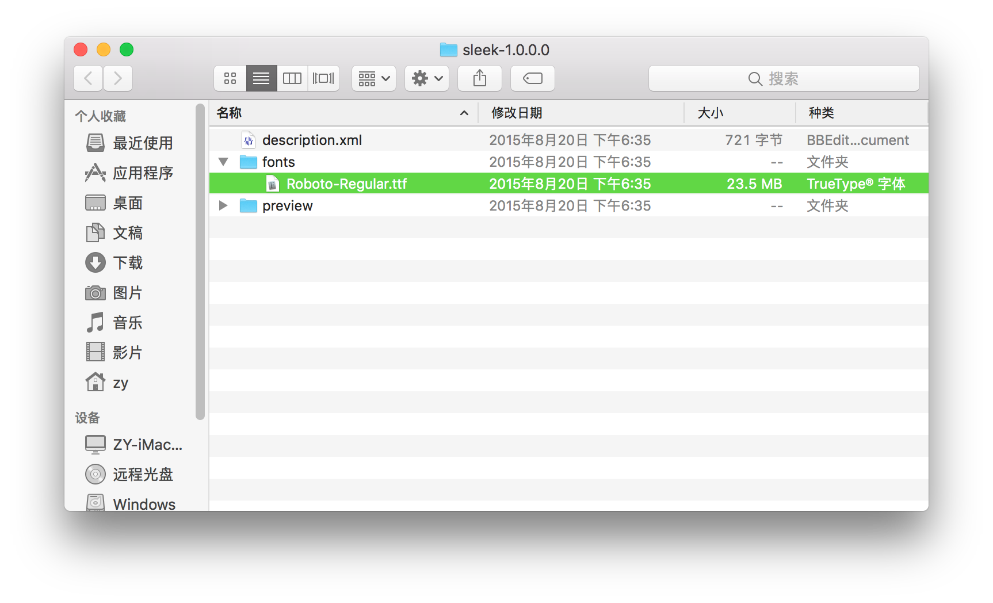
Task: Open the arrange-by grouping dropdown
Action: [x=374, y=78]
